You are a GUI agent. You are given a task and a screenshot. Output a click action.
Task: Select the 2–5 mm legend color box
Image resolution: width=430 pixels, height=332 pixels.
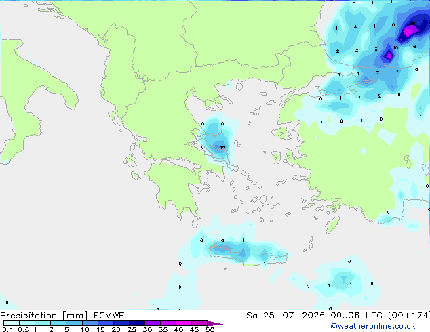[x=58, y=323]
